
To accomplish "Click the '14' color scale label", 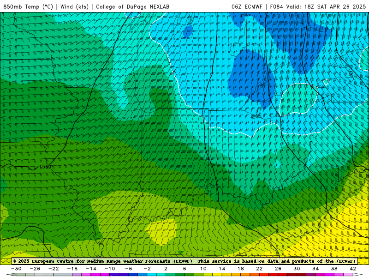I will tap(222, 269).
